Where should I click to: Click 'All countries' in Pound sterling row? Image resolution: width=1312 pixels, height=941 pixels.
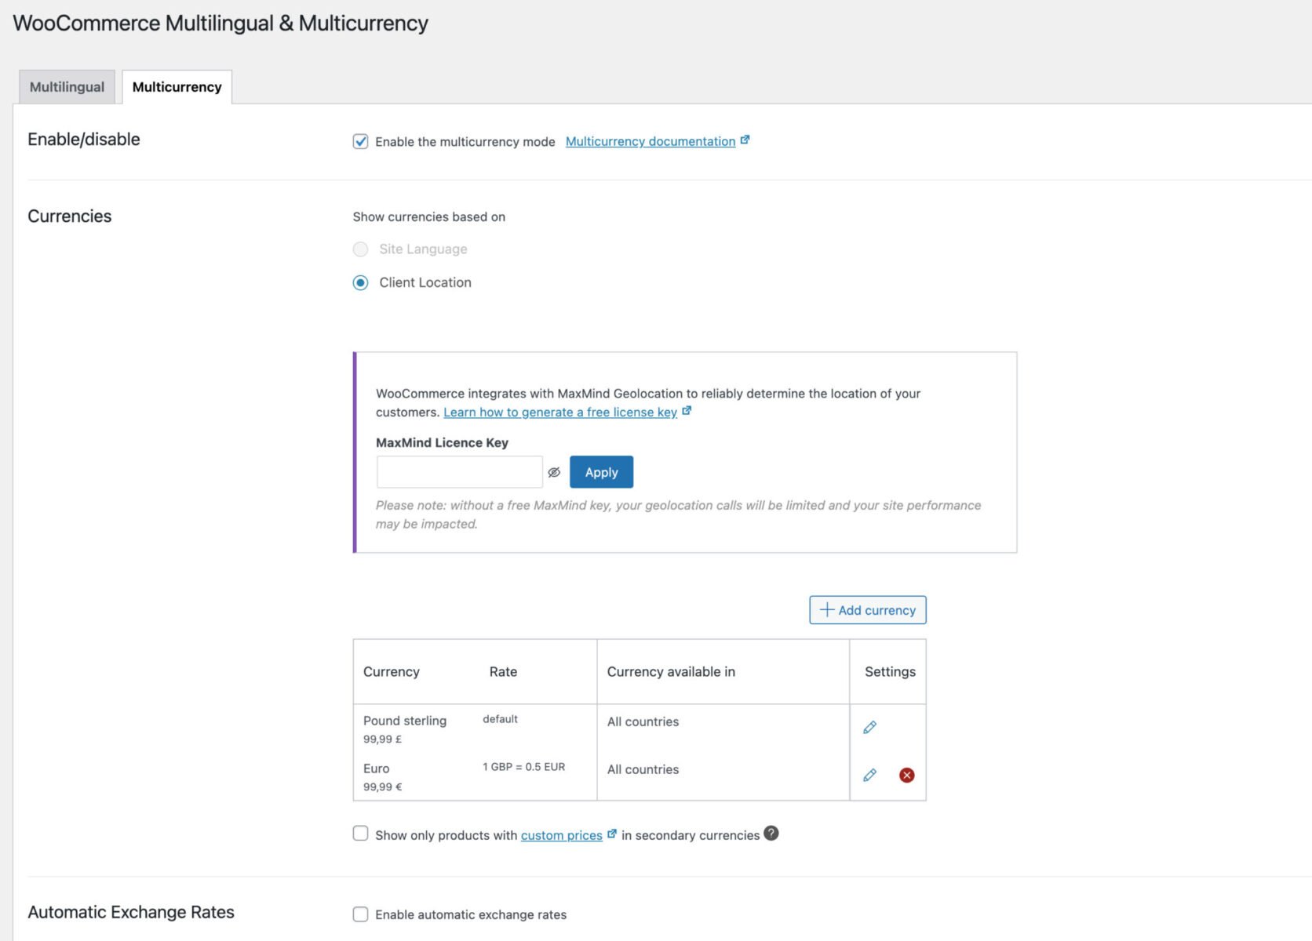(x=643, y=721)
